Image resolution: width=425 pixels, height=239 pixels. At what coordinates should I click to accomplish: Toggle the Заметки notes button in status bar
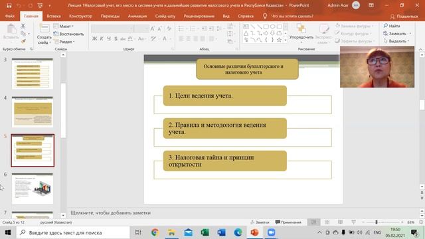(260, 222)
